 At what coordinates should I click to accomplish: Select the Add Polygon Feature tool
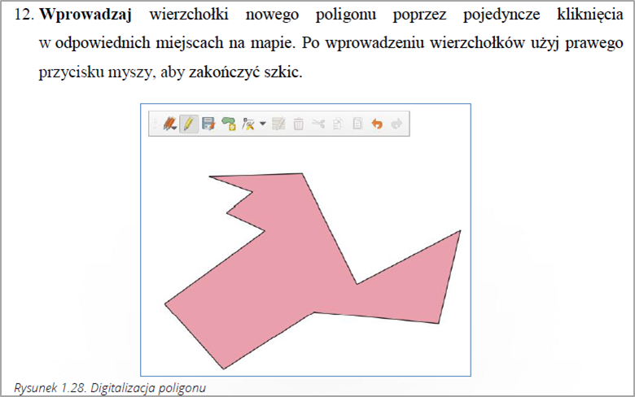tap(229, 124)
